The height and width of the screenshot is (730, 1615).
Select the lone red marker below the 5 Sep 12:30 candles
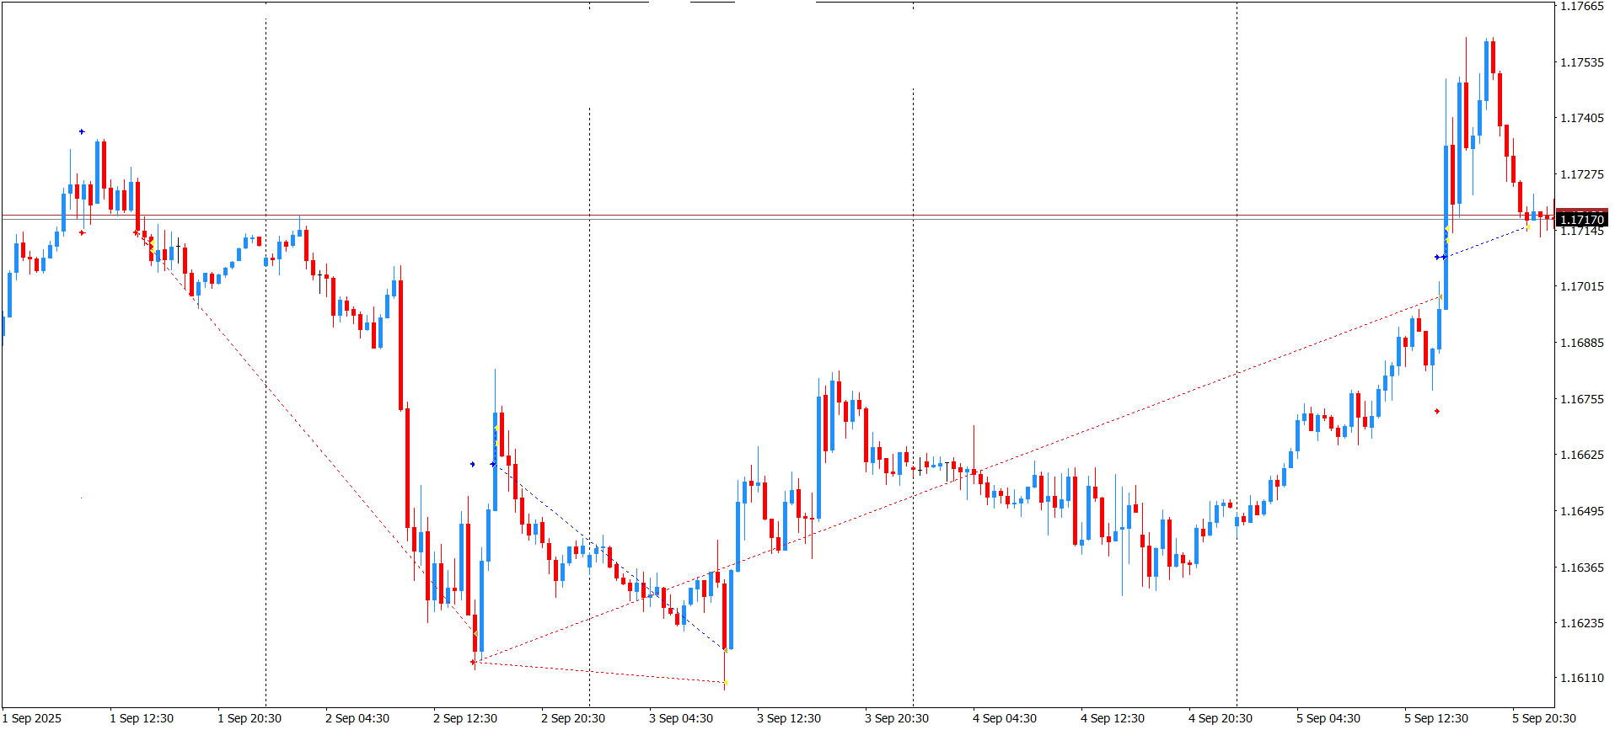[1437, 411]
